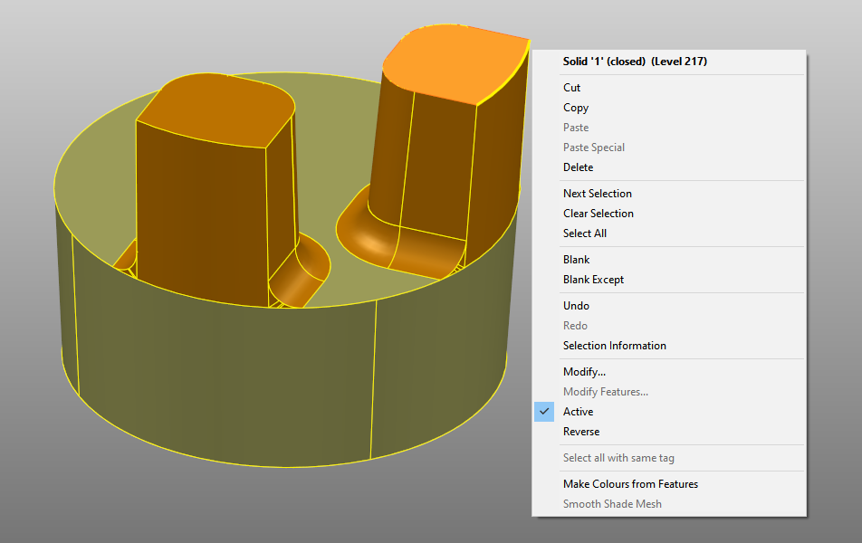Click the Solid '1' menu header
Image resolution: width=862 pixels, height=543 pixels.
pos(631,61)
